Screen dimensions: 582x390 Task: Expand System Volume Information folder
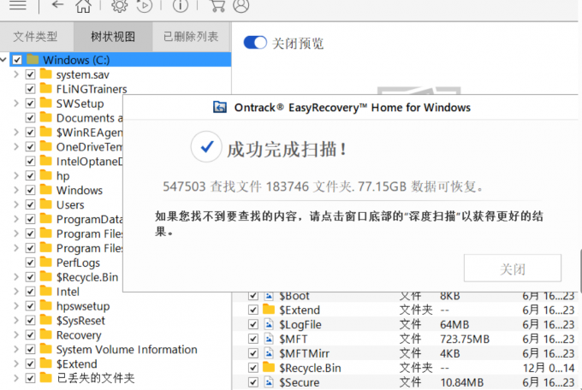click(x=16, y=349)
